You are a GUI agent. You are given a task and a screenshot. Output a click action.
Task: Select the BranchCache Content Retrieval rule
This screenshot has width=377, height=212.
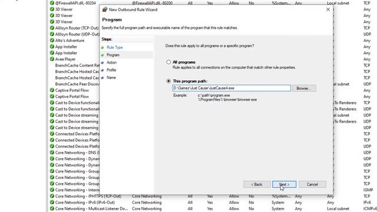[77, 65]
